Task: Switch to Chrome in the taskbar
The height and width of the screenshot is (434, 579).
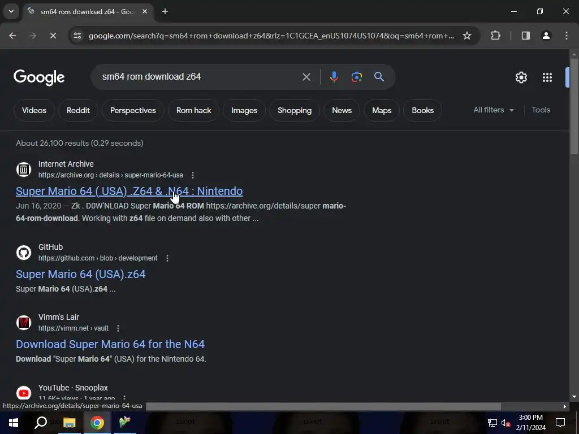Action: pos(97,423)
